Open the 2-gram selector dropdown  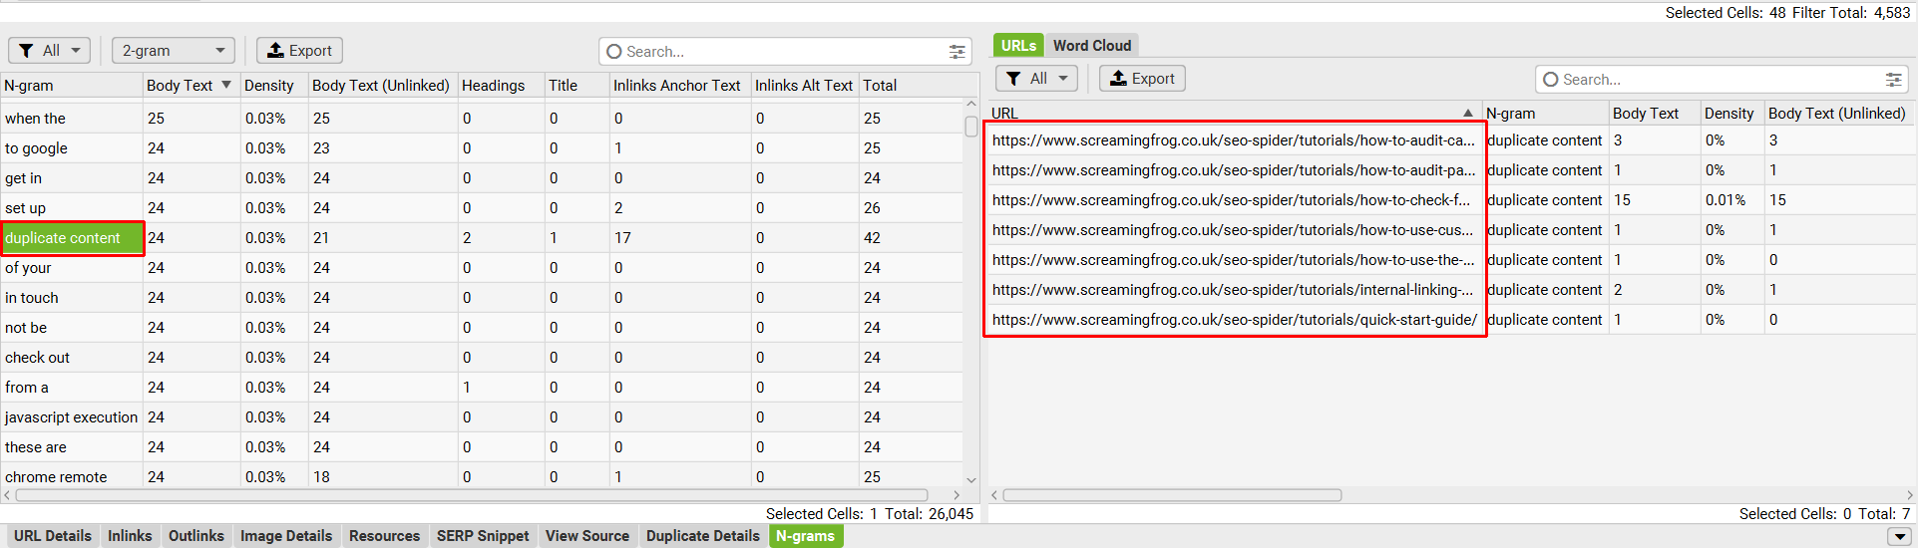click(x=174, y=51)
